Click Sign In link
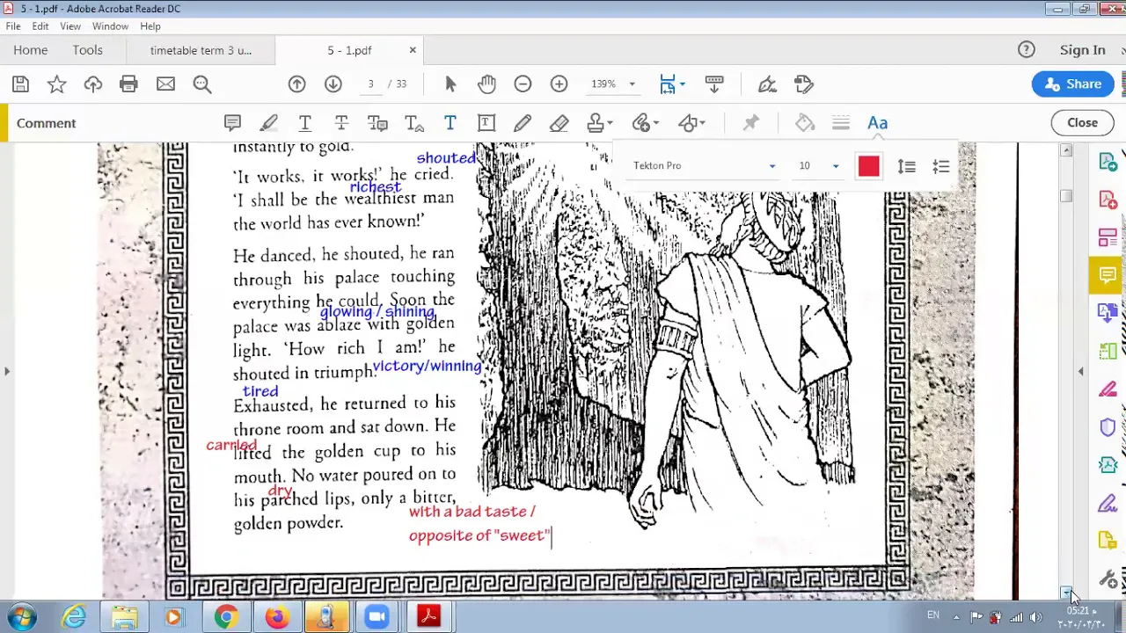The height and width of the screenshot is (633, 1126). click(x=1082, y=50)
